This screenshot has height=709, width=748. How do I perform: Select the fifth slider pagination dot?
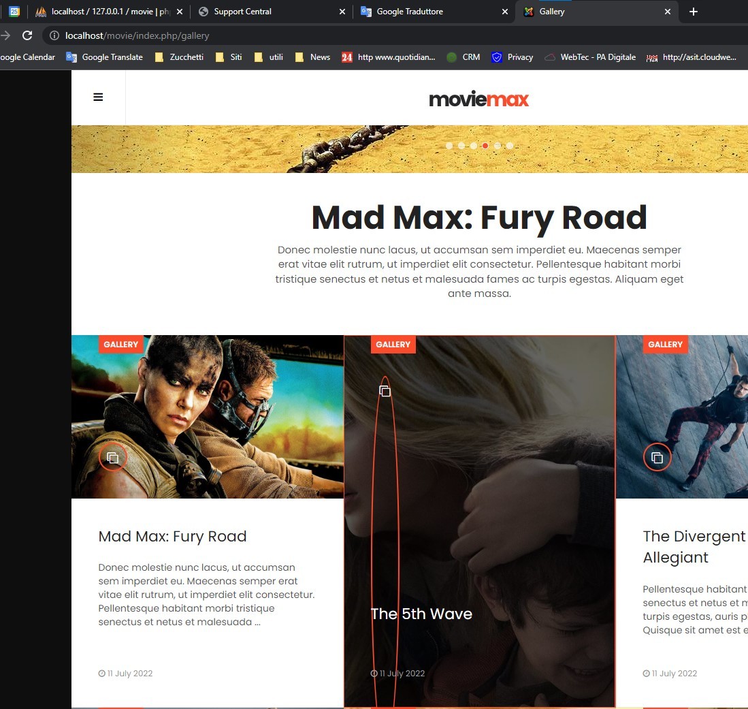pyautogui.click(x=498, y=146)
